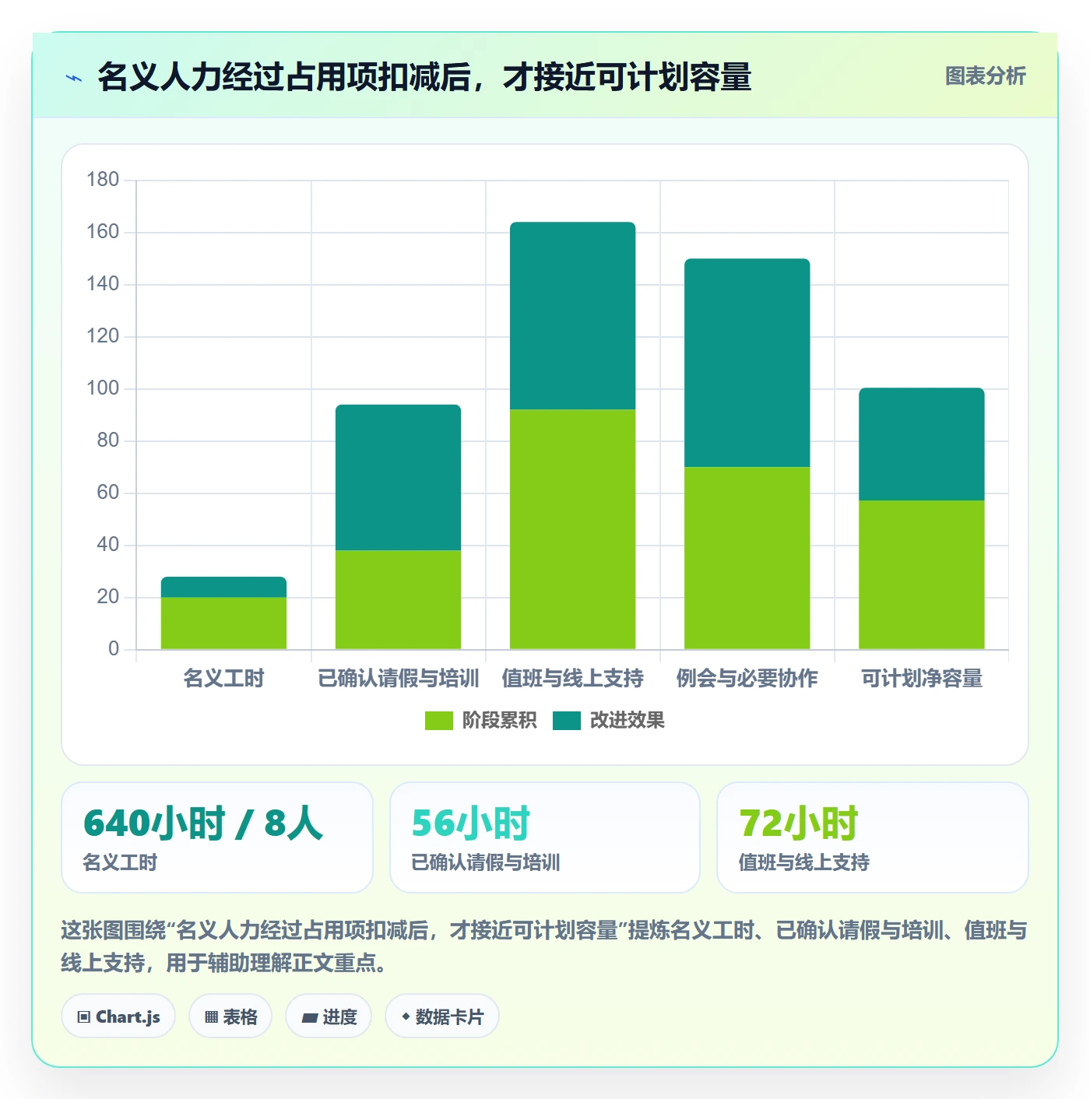1090x1099 pixels.
Task: Click the 图表分析 label in the header
Action: coord(985,76)
